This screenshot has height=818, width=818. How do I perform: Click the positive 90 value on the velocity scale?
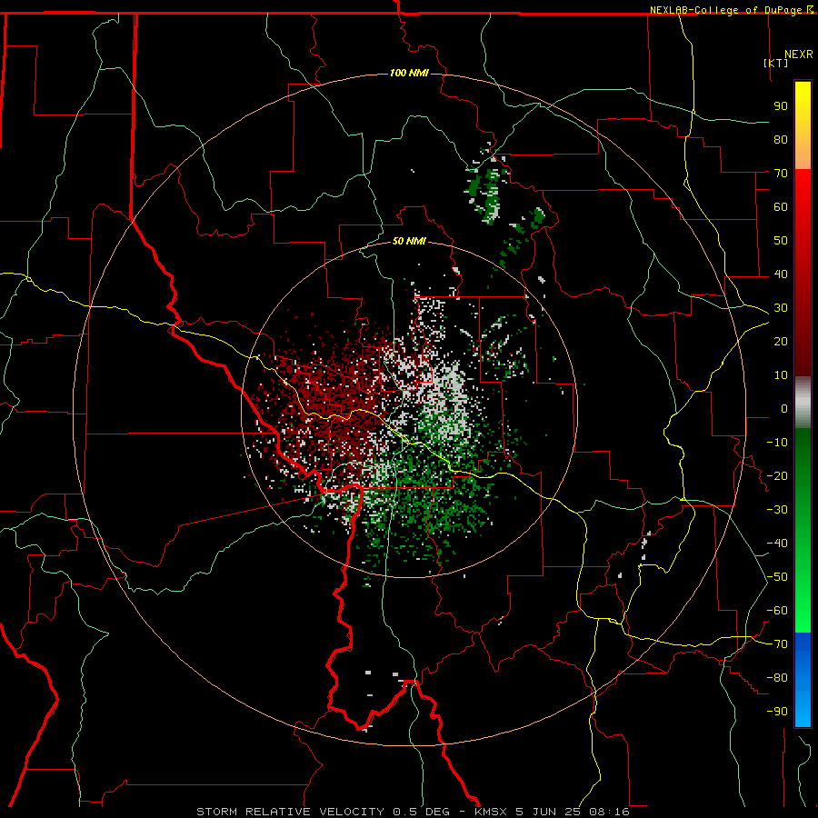point(781,106)
